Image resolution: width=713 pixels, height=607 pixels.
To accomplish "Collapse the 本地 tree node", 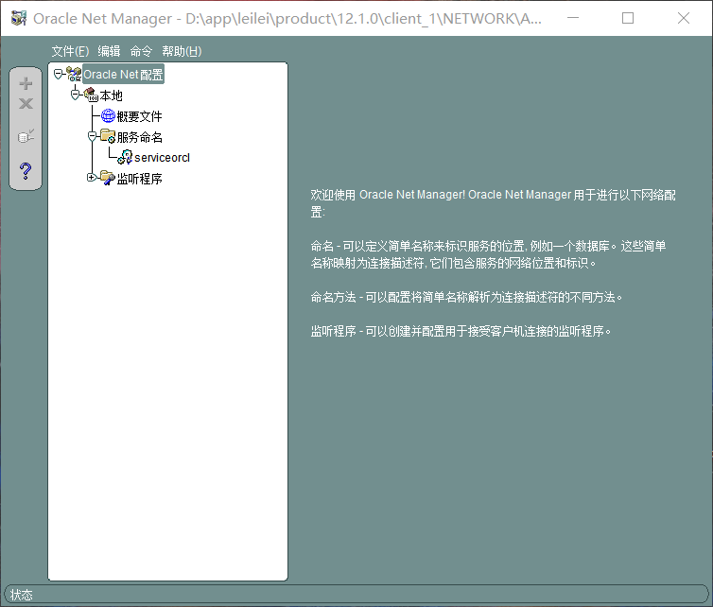I will click(x=75, y=95).
